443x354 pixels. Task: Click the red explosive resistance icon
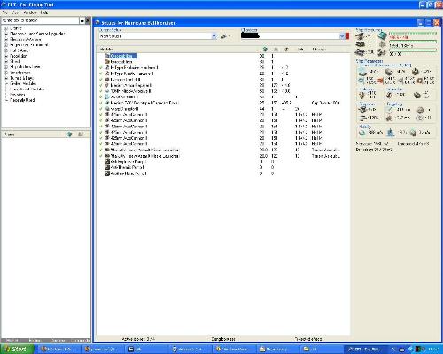tap(381, 80)
